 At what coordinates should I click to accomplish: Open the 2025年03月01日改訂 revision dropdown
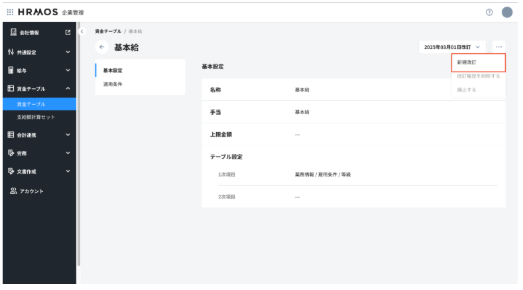click(x=452, y=47)
